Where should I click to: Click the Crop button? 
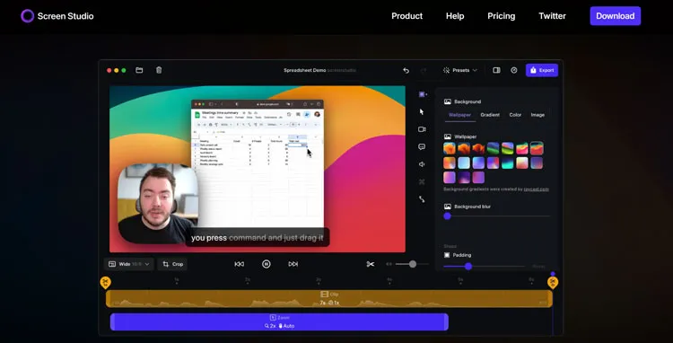click(x=172, y=264)
